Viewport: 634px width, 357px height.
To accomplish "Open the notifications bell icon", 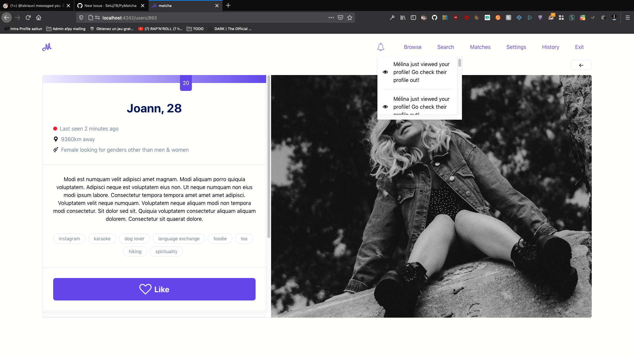I will click(380, 47).
